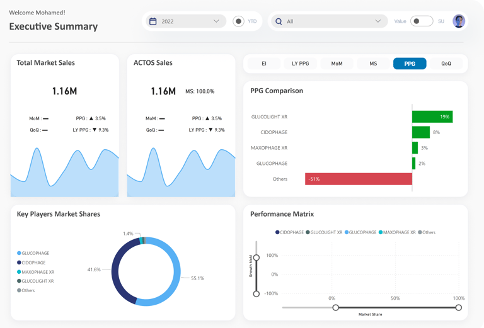Expand the All filter chevron arrow
The height and width of the screenshot is (328, 484).
378,21
